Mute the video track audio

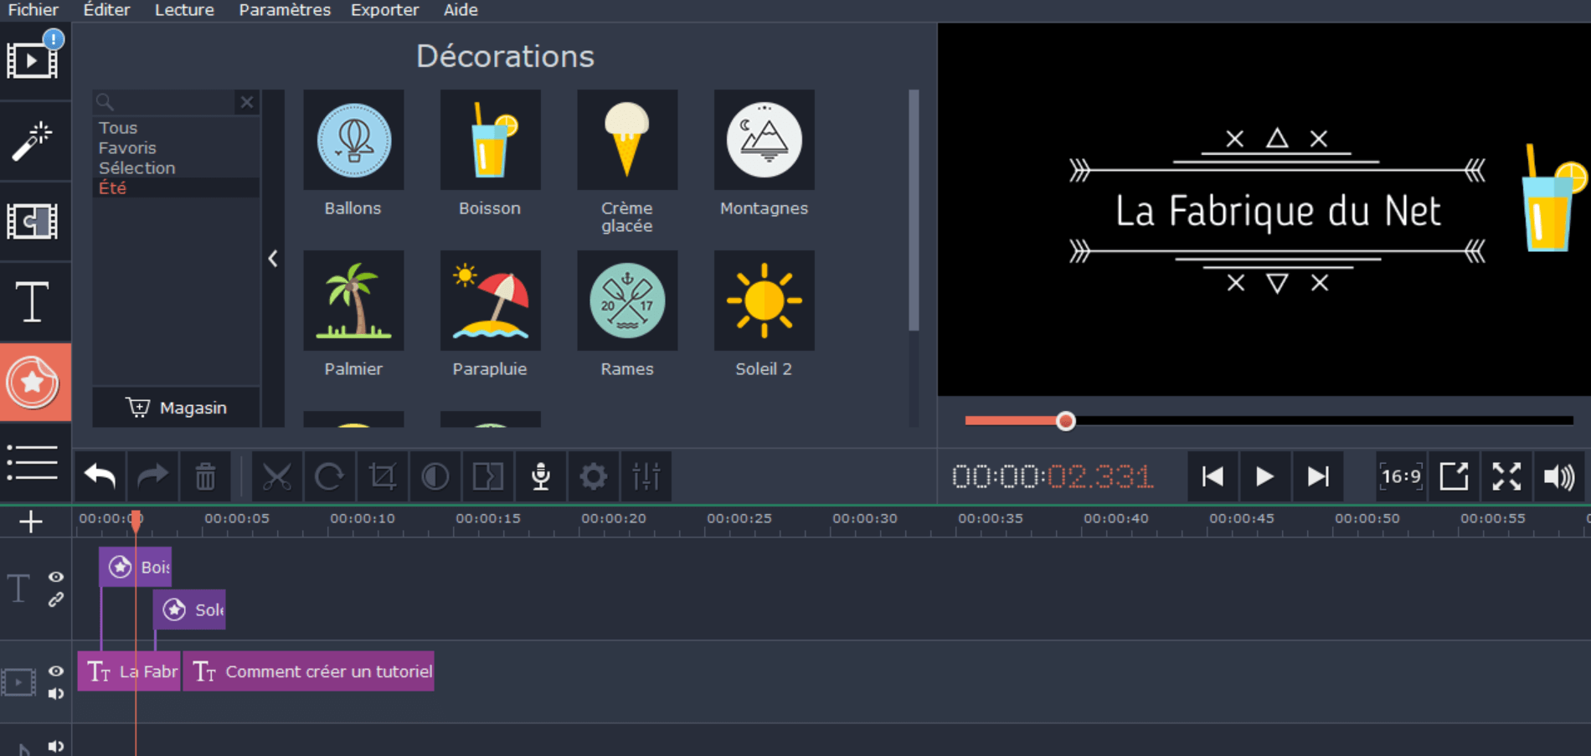(56, 693)
